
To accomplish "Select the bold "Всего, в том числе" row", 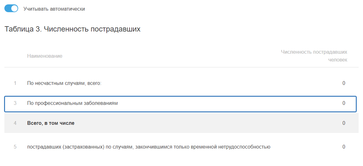I will click(x=51, y=123).
